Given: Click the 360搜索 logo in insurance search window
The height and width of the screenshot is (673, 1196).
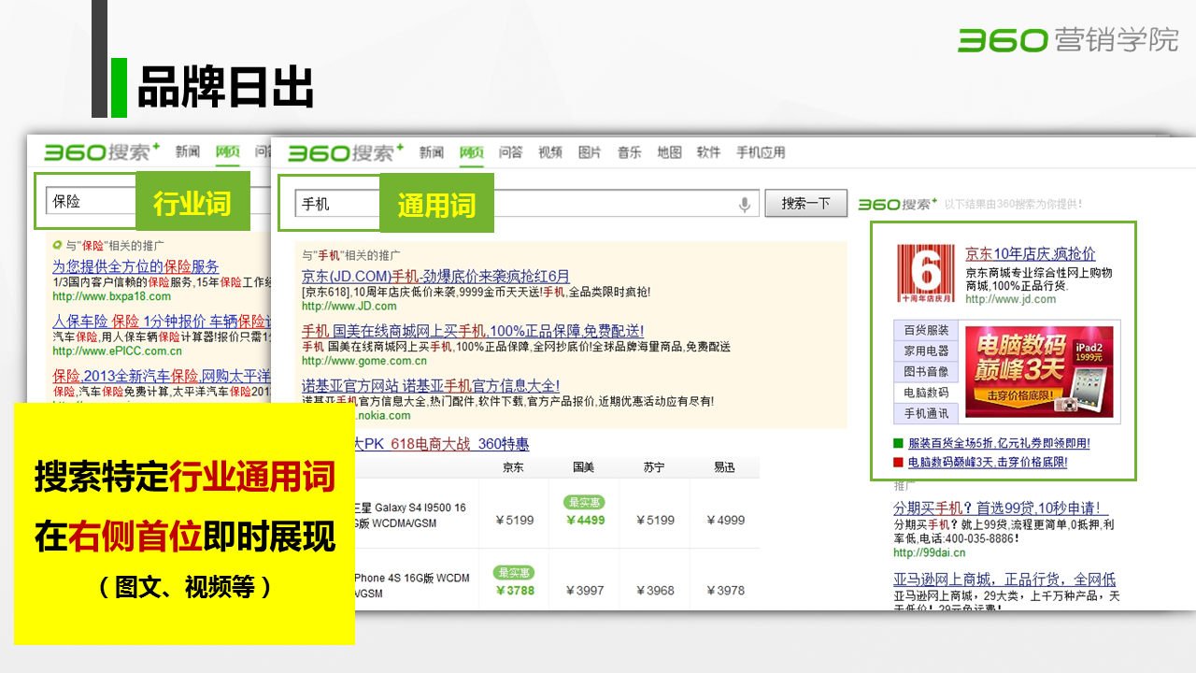Looking at the screenshot, I should 103,151.
